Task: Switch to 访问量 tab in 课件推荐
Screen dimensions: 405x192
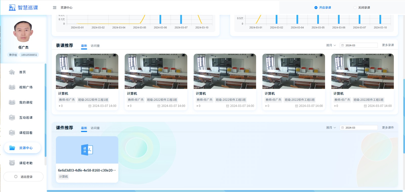Action: pos(95,128)
